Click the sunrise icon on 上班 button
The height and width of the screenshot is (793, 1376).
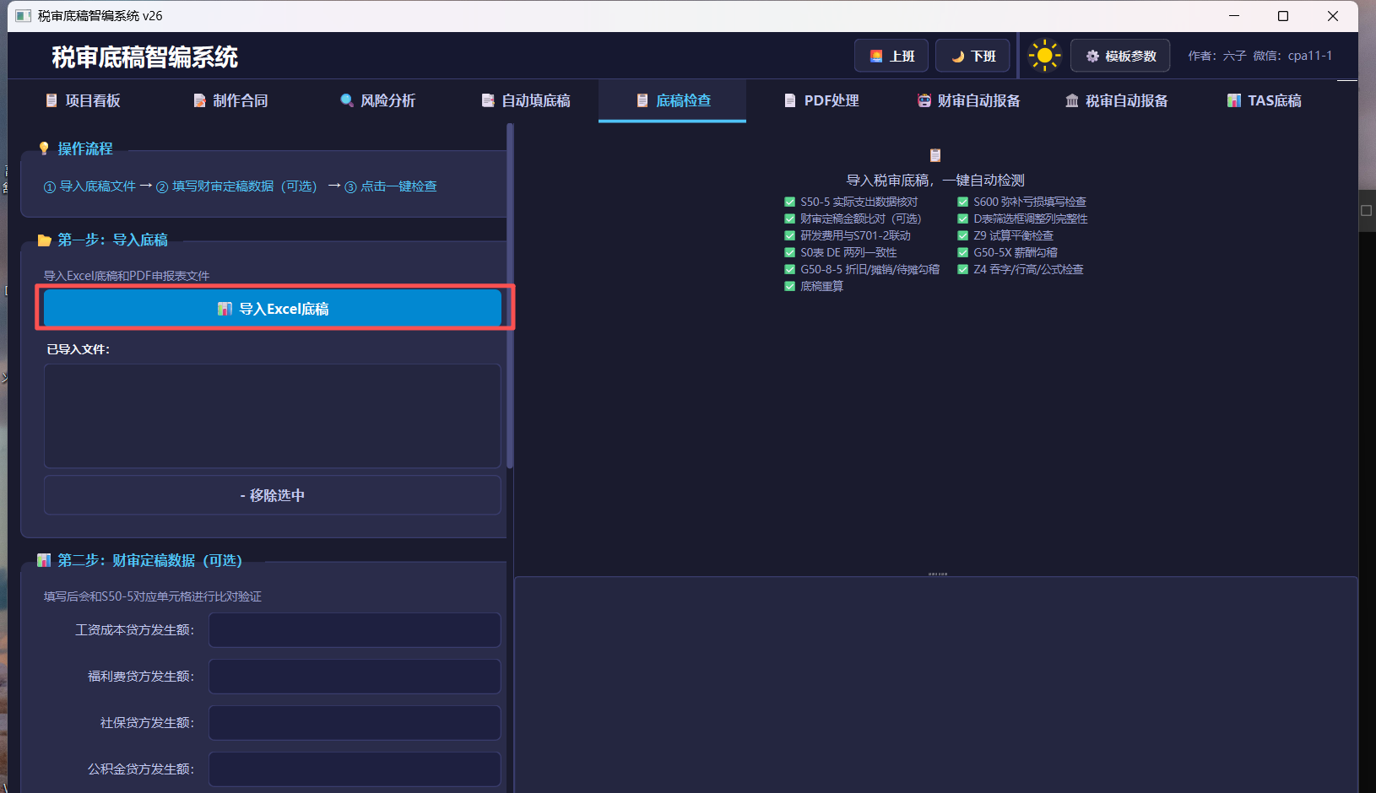[876, 57]
